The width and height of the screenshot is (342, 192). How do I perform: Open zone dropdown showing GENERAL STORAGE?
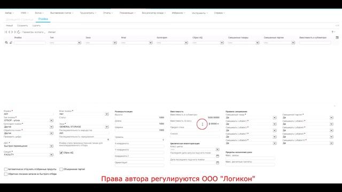pyautogui.click(x=107, y=127)
